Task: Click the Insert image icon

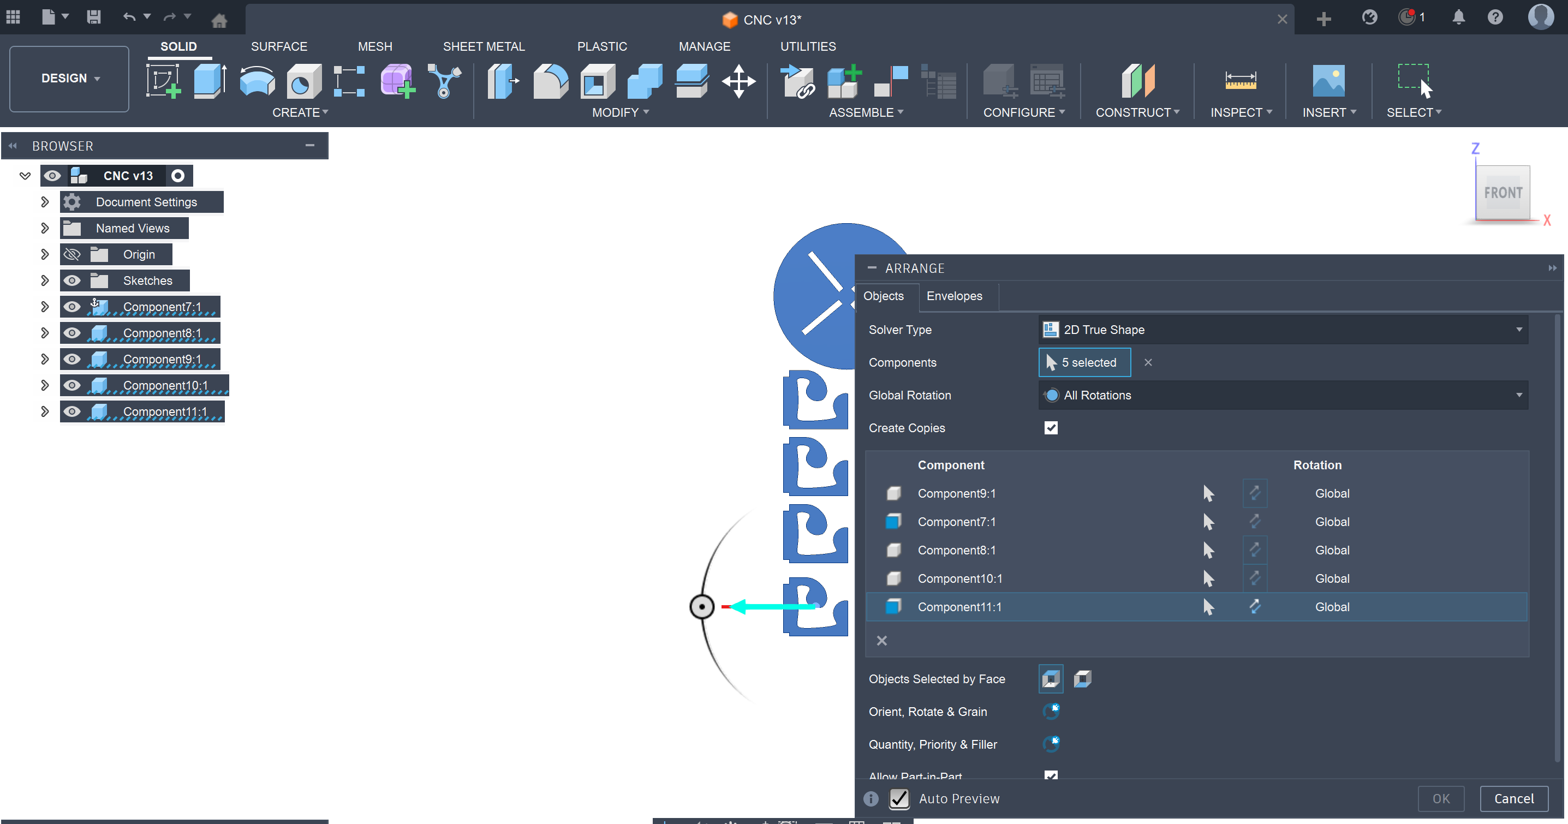Action: click(1328, 81)
